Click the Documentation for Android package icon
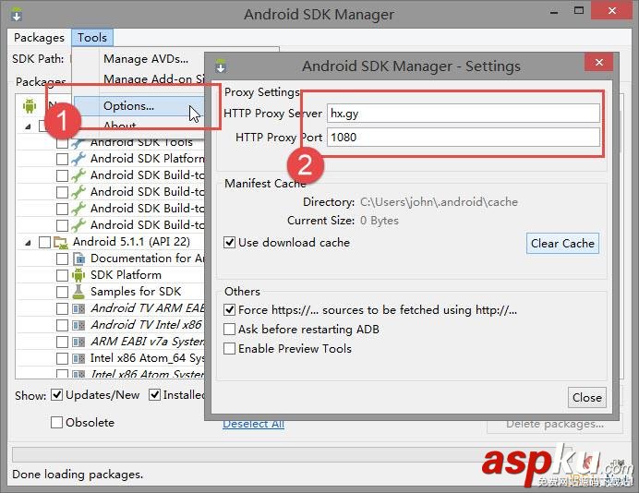This screenshot has height=493, width=639. [78, 259]
